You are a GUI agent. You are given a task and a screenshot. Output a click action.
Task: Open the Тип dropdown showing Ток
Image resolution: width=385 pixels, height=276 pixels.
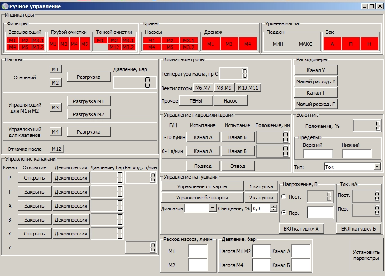coord(377,167)
